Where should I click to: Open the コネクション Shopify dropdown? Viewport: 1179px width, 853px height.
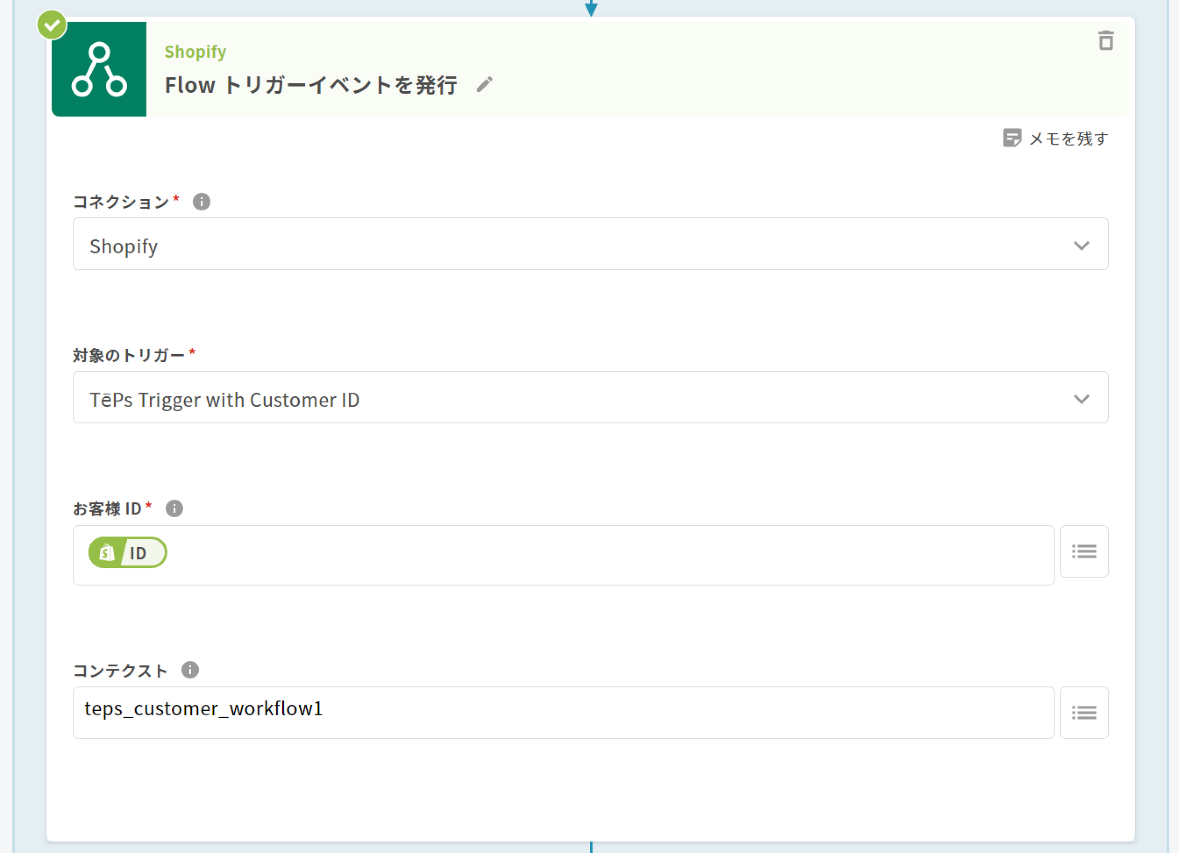[x=572, y=244]
